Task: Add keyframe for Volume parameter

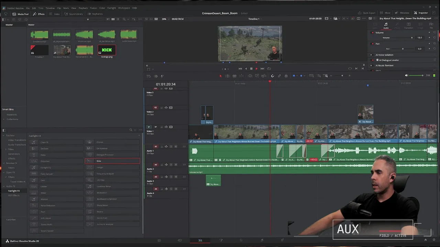Action: [x=429, y=38]
